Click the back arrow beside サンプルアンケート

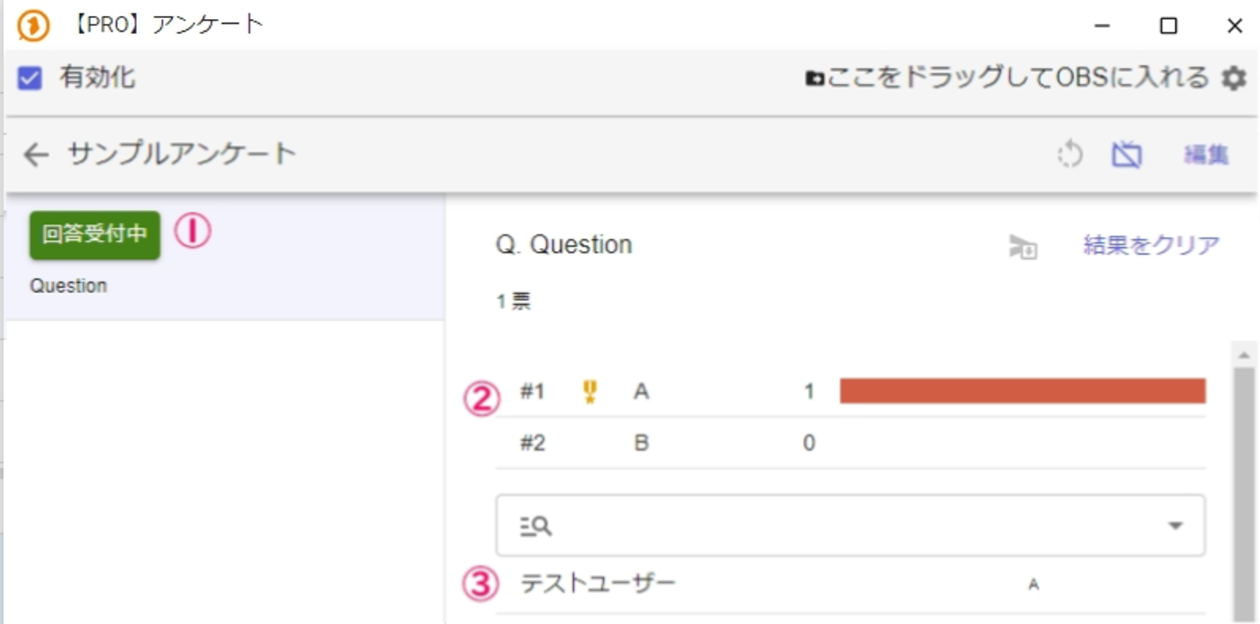coord(36,154)
